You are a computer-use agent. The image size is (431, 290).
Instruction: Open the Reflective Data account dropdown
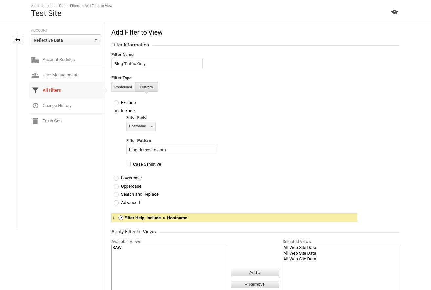tap(66, 40)
